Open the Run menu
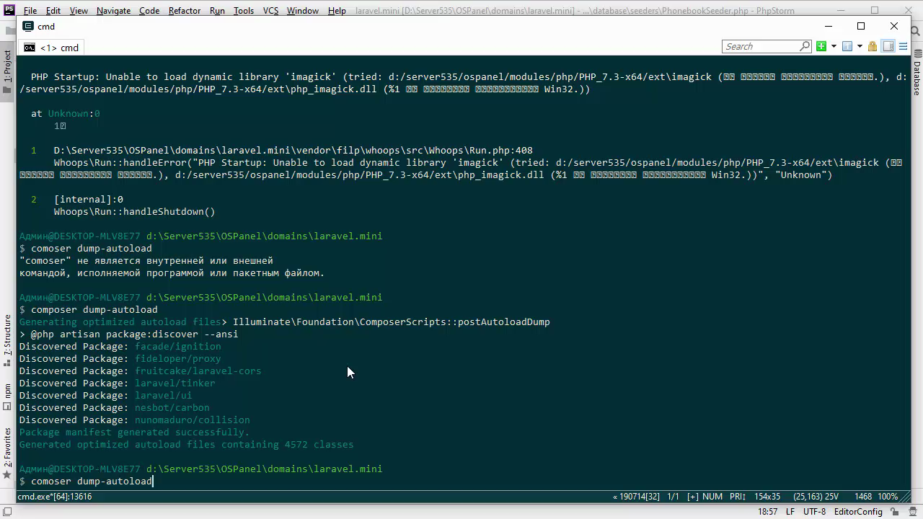This screenshot has height=519, width=923. click(x=217, y=11)
